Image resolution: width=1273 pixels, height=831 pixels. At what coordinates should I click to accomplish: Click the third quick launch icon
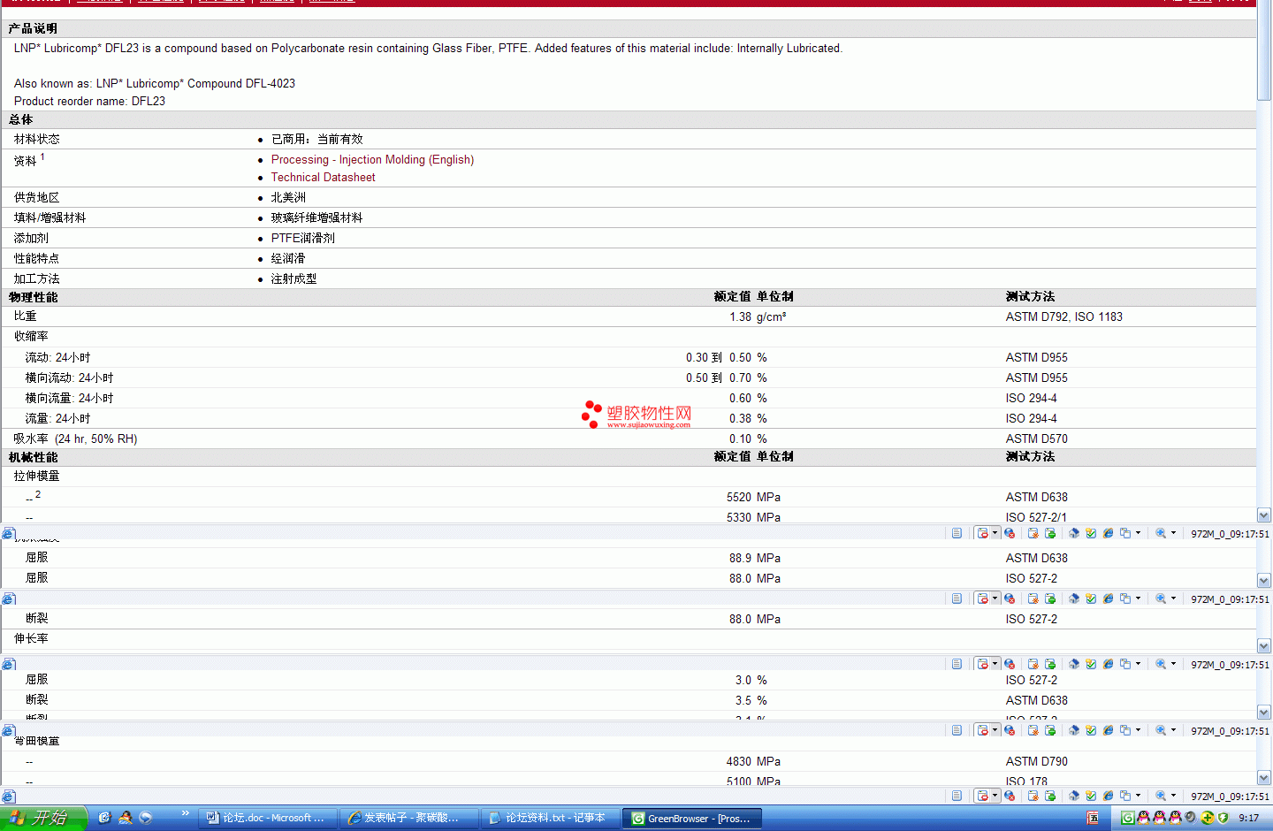pyautogui.click(x=146, y=818)
